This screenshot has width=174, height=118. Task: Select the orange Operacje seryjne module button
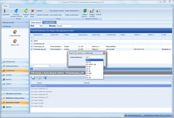[15, 102]
